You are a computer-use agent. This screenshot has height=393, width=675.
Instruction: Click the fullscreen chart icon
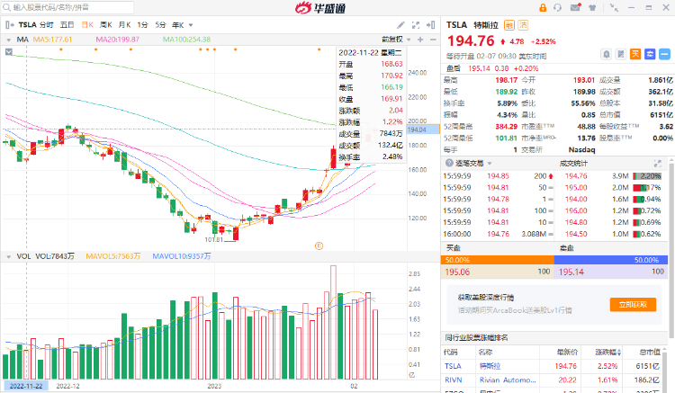point(416,25)
